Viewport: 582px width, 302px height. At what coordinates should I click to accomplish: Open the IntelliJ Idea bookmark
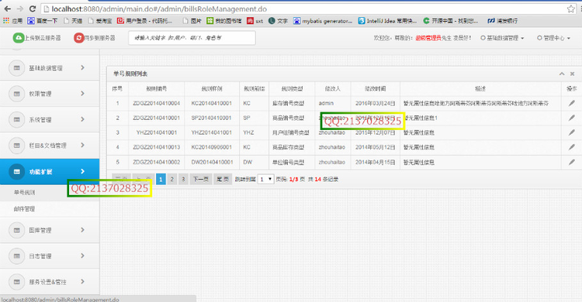387,21
